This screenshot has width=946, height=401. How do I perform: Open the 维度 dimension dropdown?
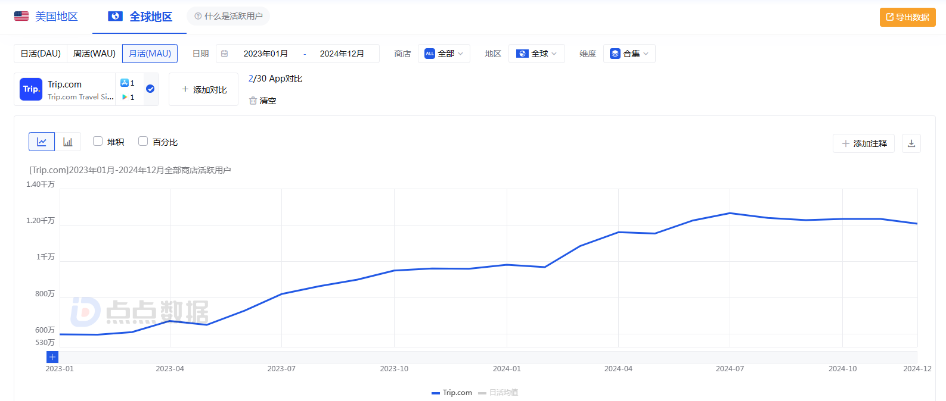pos(629,54)
